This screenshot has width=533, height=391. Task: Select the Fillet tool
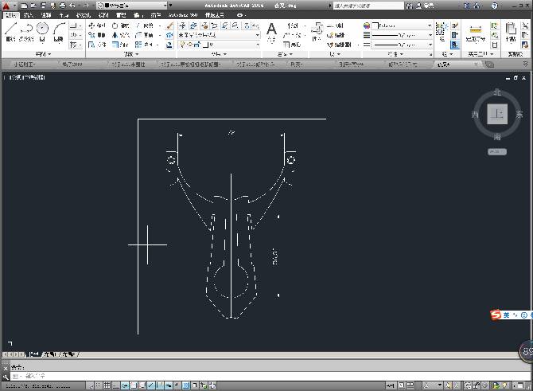click(145, 35)
